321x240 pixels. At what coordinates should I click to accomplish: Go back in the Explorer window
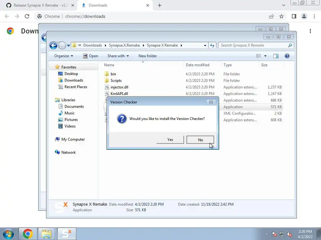[53, 45]
